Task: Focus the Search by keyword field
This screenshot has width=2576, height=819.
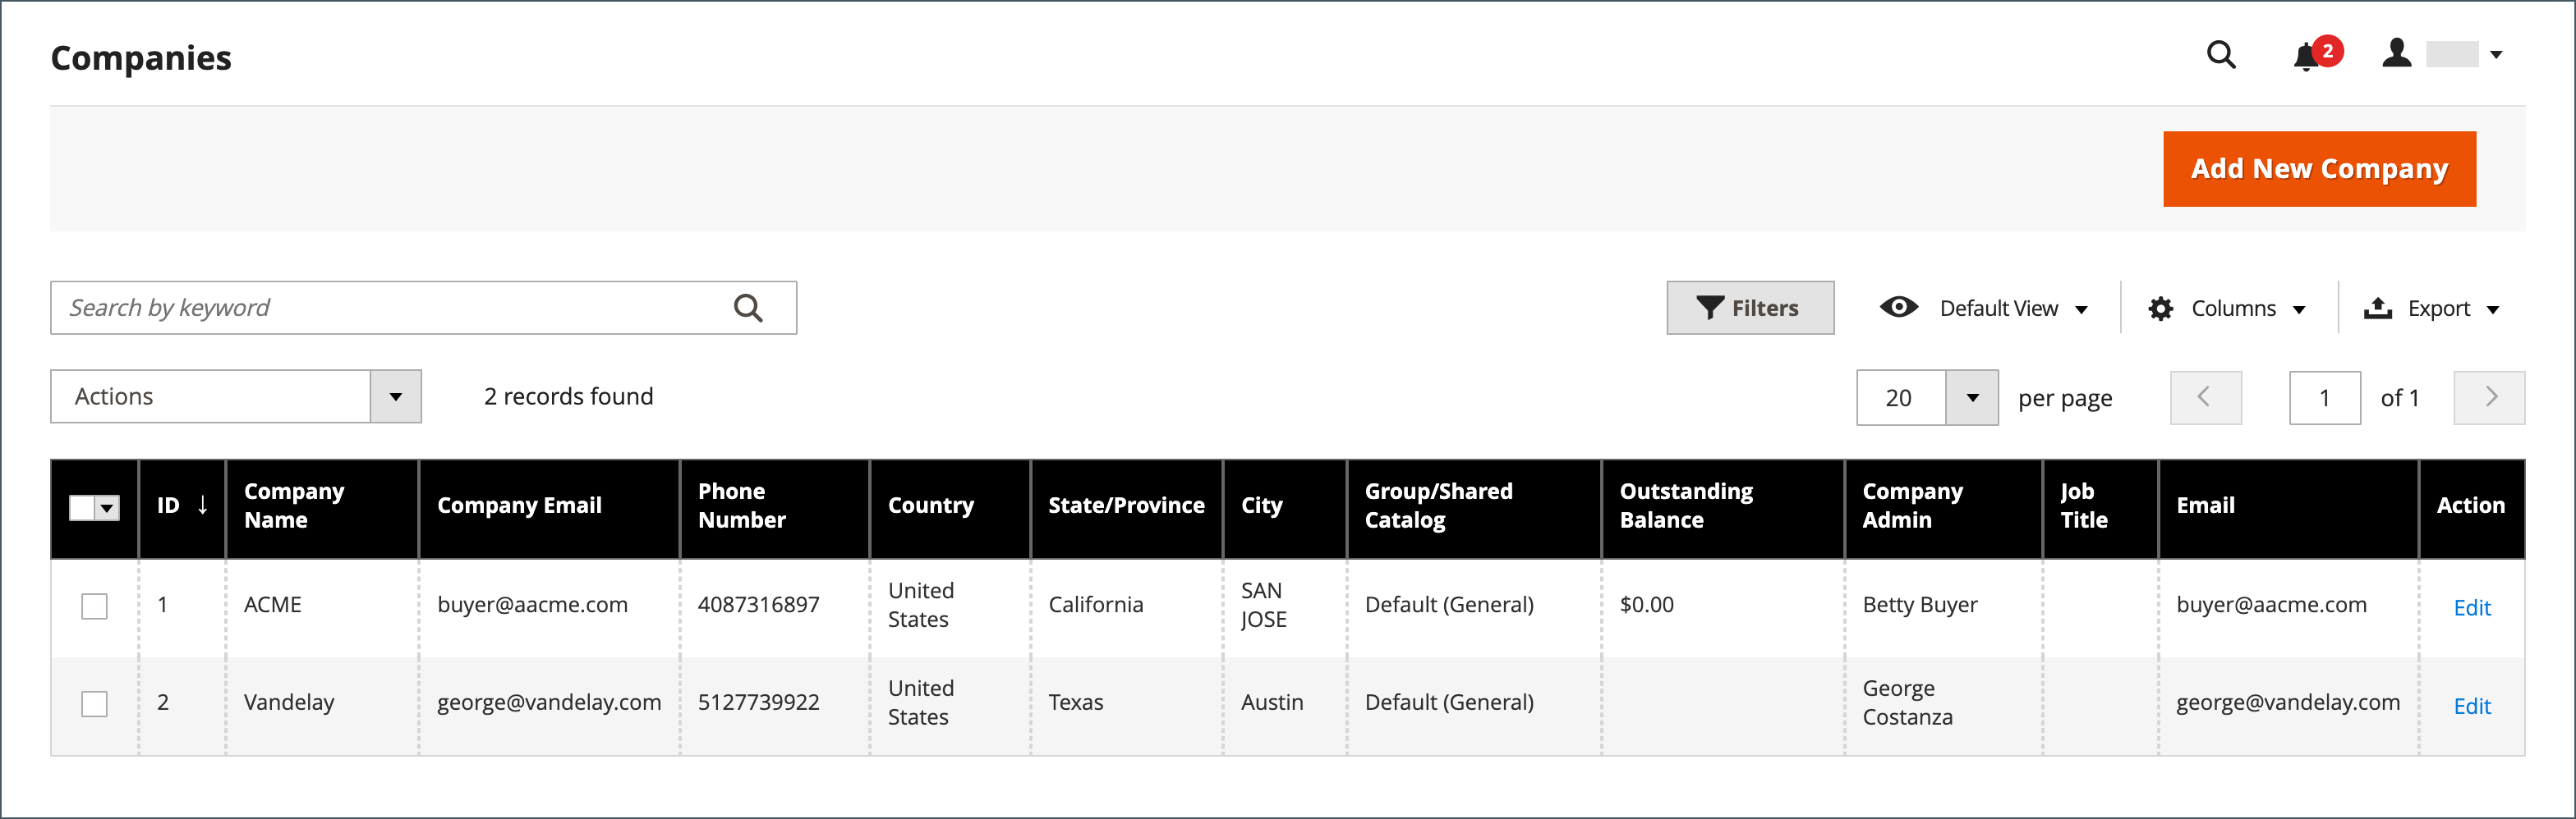Action: (390, 309)
